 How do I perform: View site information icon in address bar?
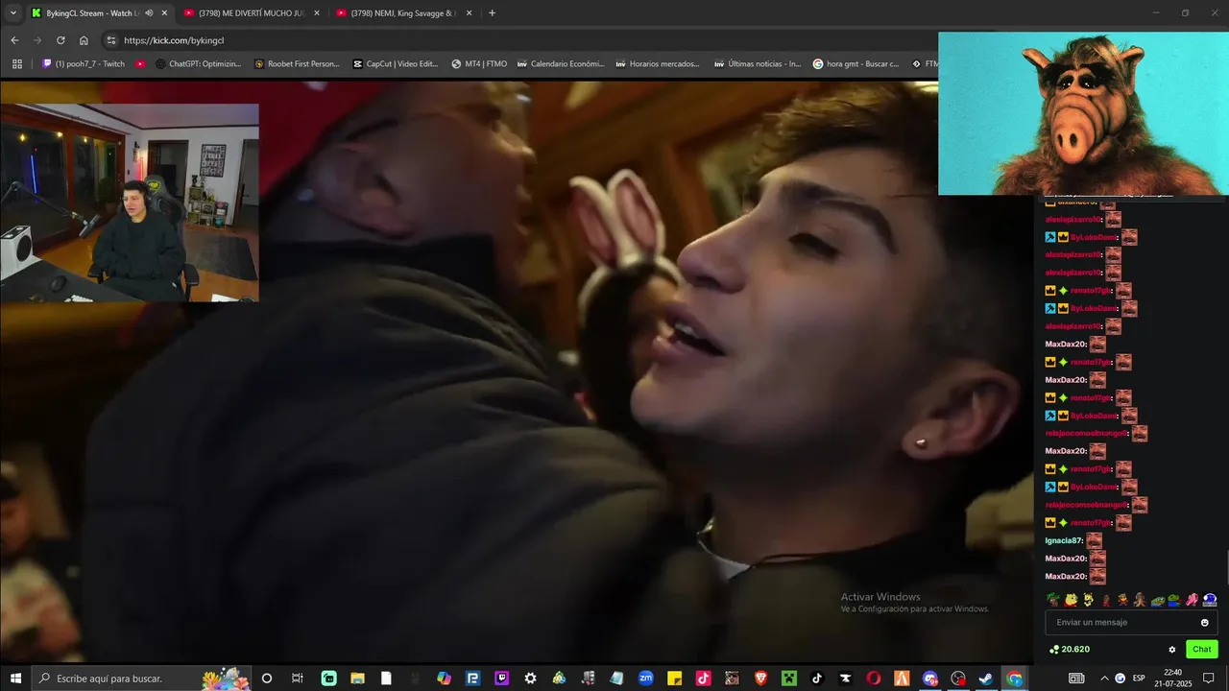point(111,40)
